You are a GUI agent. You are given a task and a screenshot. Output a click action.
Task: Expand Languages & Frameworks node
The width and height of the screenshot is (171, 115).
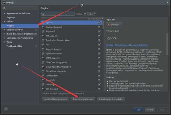coord(4,38)
